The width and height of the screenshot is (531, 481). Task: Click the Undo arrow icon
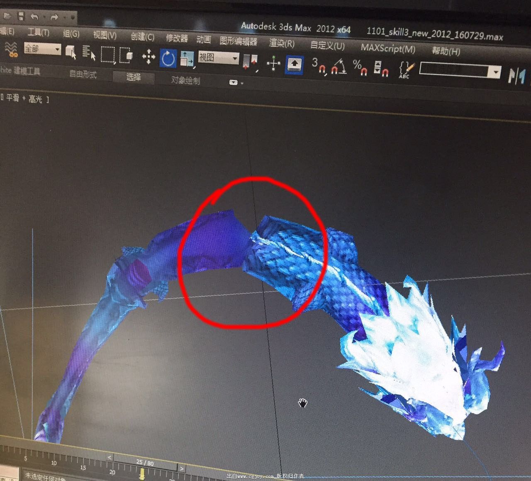pos(35,17)
